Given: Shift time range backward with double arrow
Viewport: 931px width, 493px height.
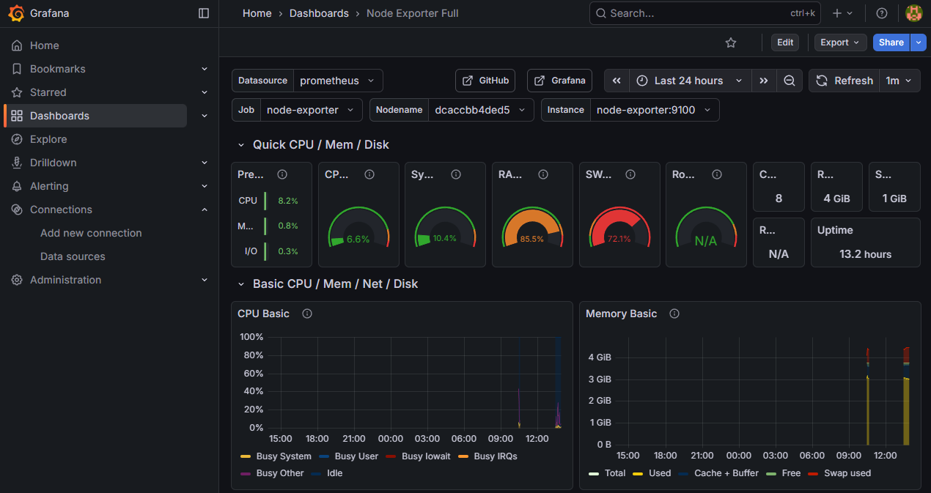Looking at the screenshot, I should (617, 81).
